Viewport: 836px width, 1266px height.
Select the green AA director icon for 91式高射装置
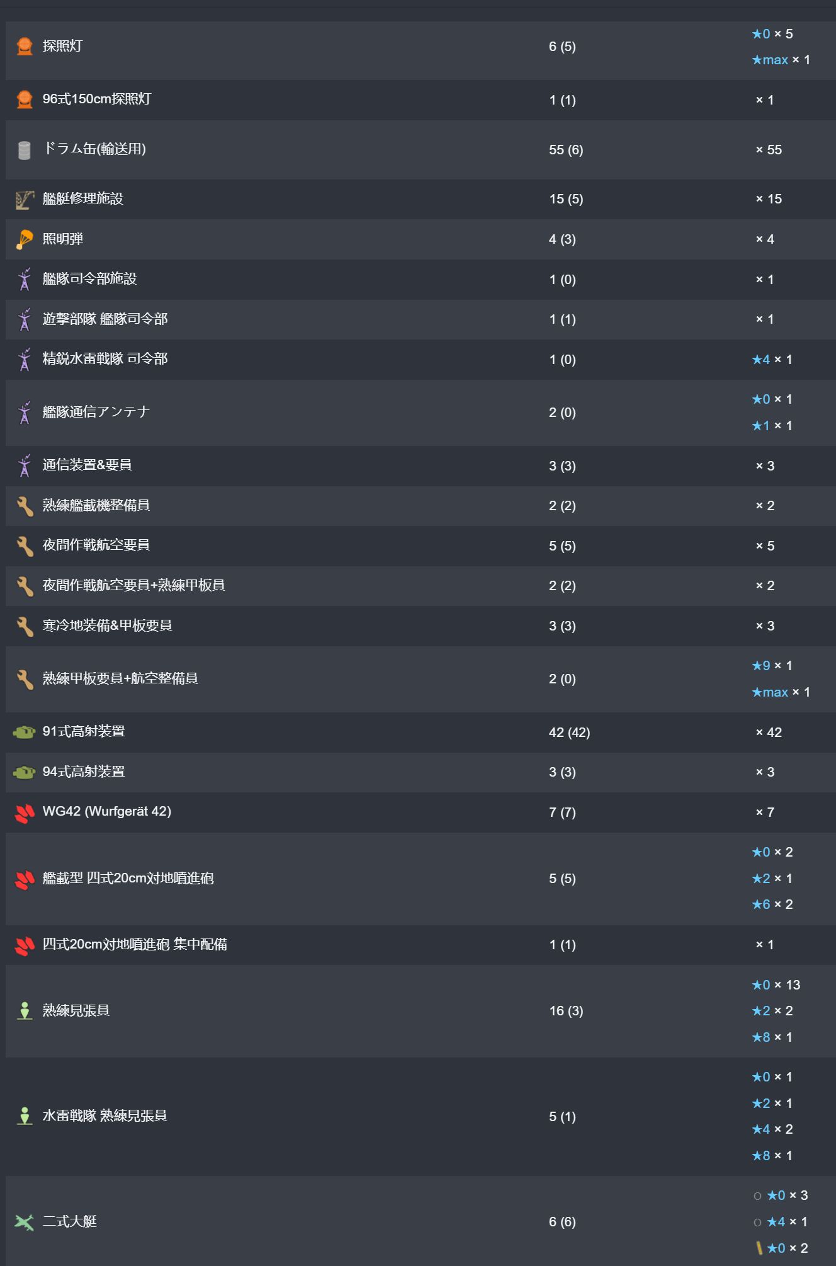click(x=25, y=732)
